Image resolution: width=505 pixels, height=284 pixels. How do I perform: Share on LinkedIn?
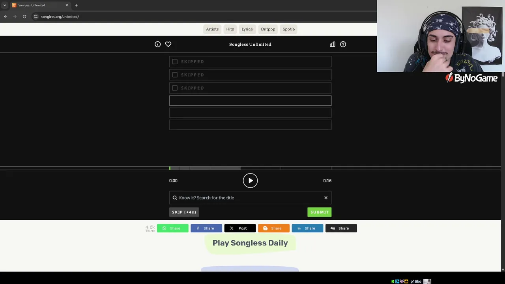click(x=307, y=228)
